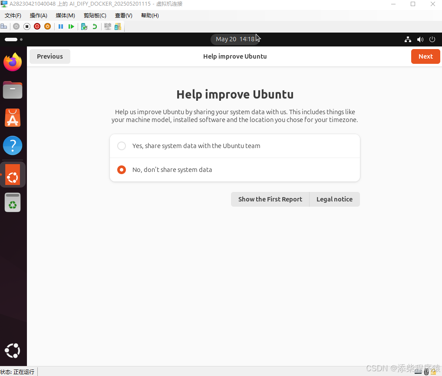Click the network icon in the top bar
This screenshot has width=442, height=376.
[x=408, y=40]
